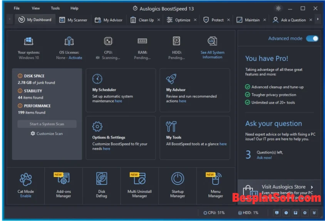Close the Ask a Question tab

tap(311, 20)
